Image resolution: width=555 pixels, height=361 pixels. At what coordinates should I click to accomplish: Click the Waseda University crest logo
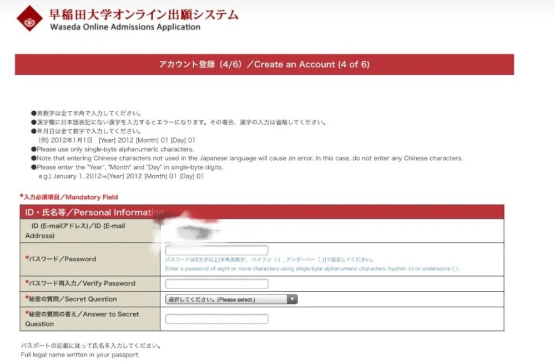click(29, 18)
